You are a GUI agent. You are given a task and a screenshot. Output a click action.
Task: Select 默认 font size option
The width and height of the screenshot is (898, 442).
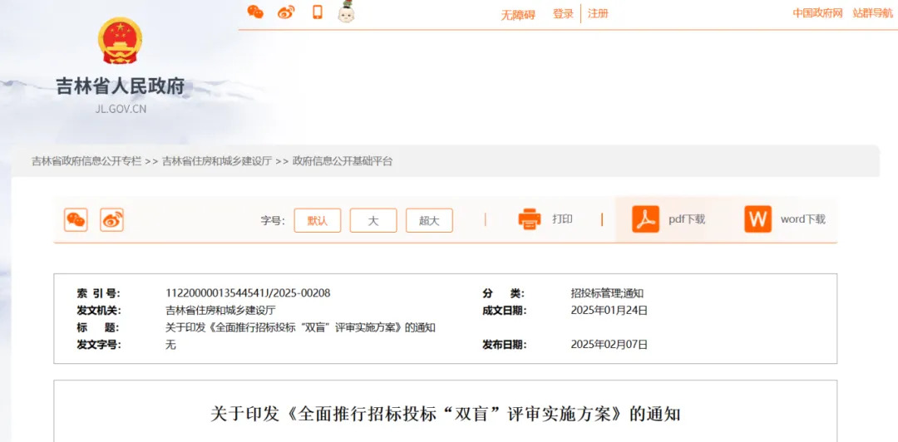coord(317,220)
